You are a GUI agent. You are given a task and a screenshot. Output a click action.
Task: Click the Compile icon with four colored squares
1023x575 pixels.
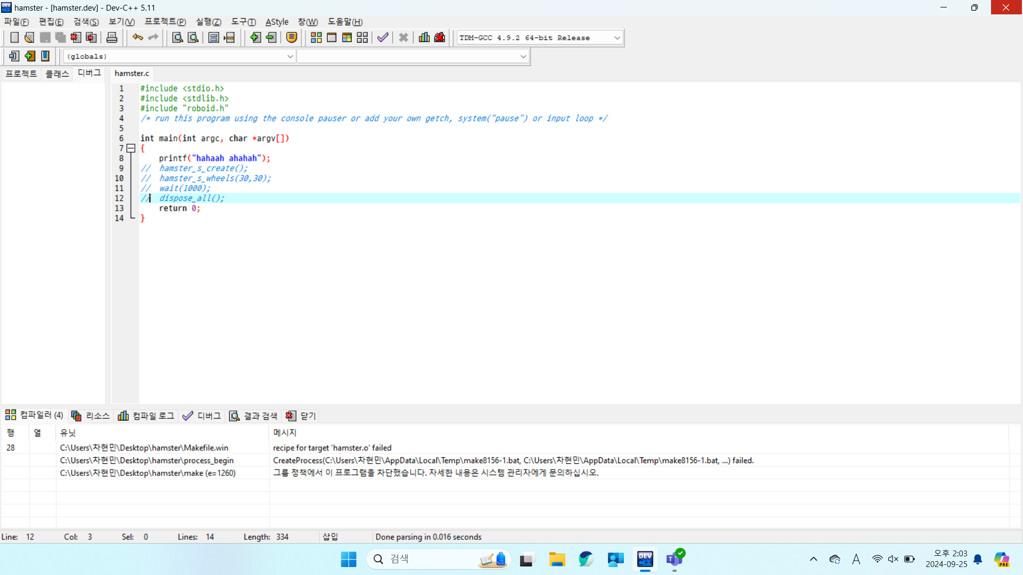point(316,37)
